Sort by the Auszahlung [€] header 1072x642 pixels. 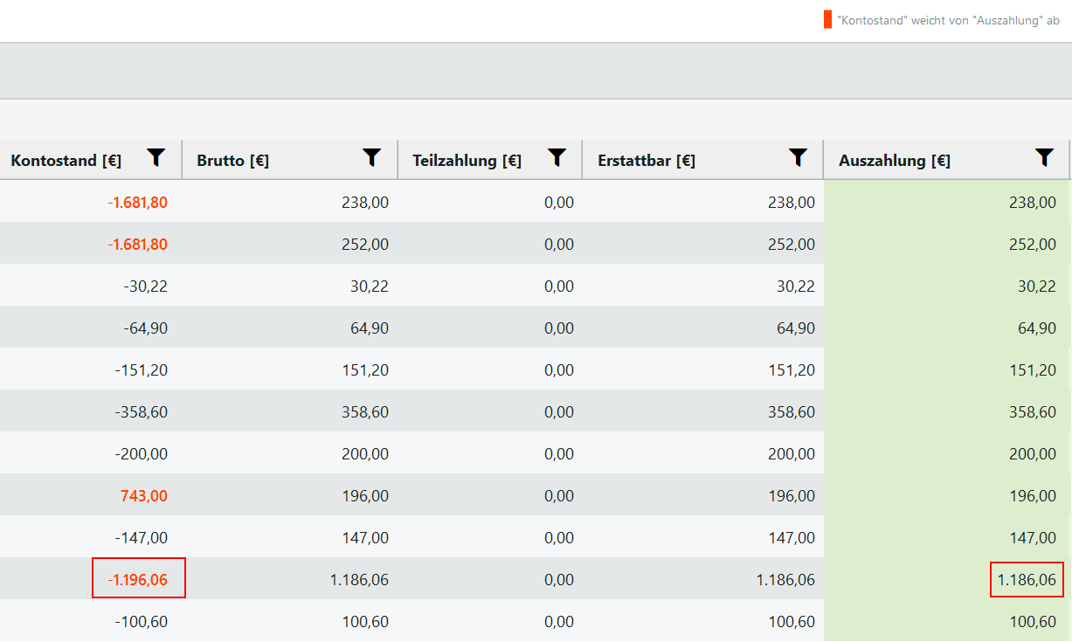point(895,161)
